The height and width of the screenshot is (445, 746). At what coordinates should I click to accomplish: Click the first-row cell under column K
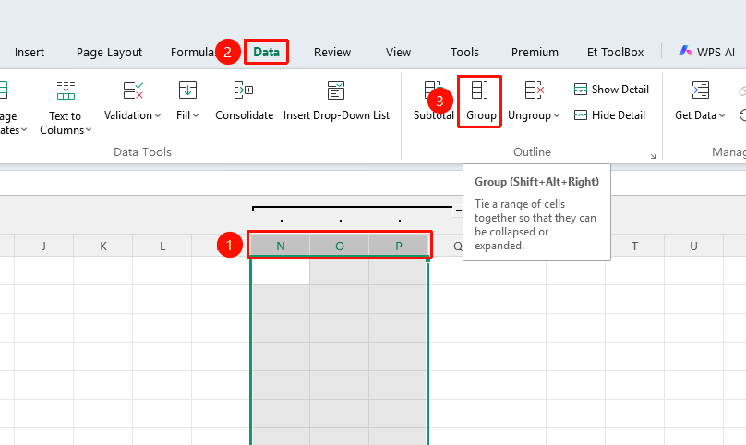click(103, 271)
